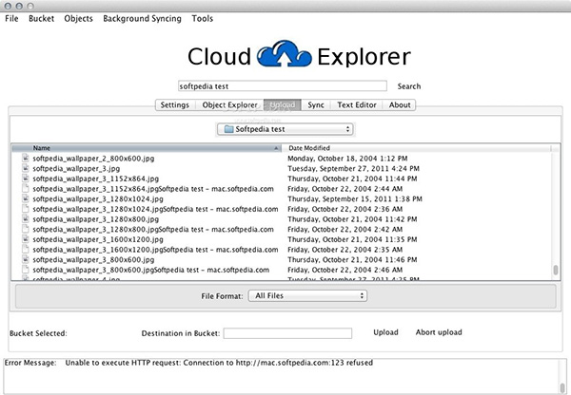Click document icon of 1600x1200.jpgSoftpedia test file

(25, 250)
